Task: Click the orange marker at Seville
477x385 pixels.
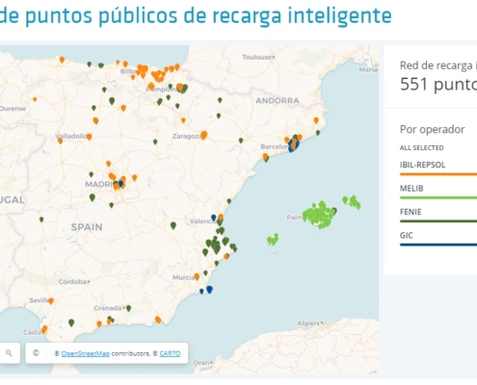Action: pyautogui.click(x=51, y=301)
